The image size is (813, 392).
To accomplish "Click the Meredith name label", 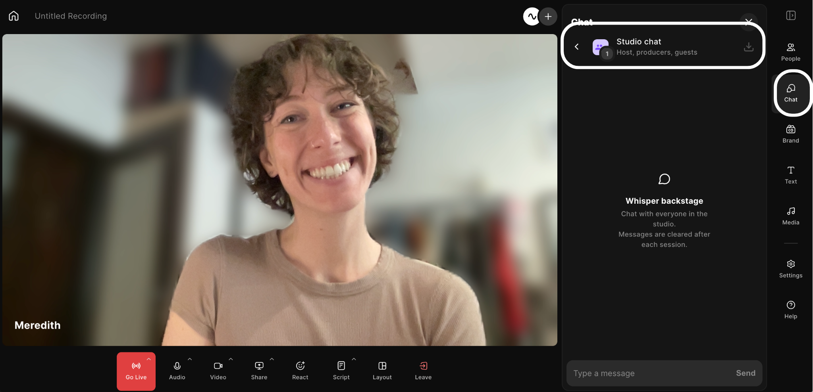I will [38, 325].
